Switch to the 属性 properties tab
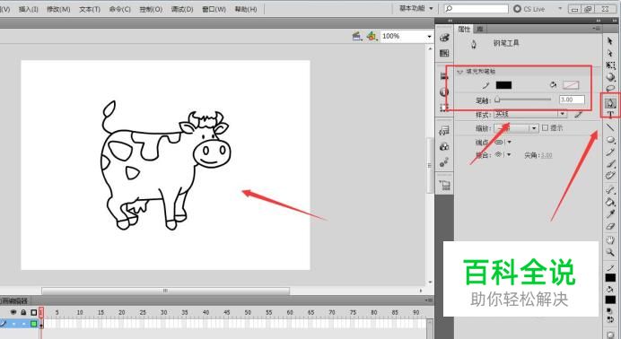The image size is (621, 339). coord(464,29)
